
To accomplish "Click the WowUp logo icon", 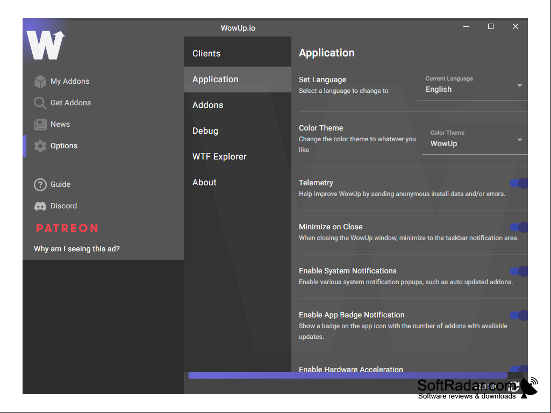I will 46,45.
